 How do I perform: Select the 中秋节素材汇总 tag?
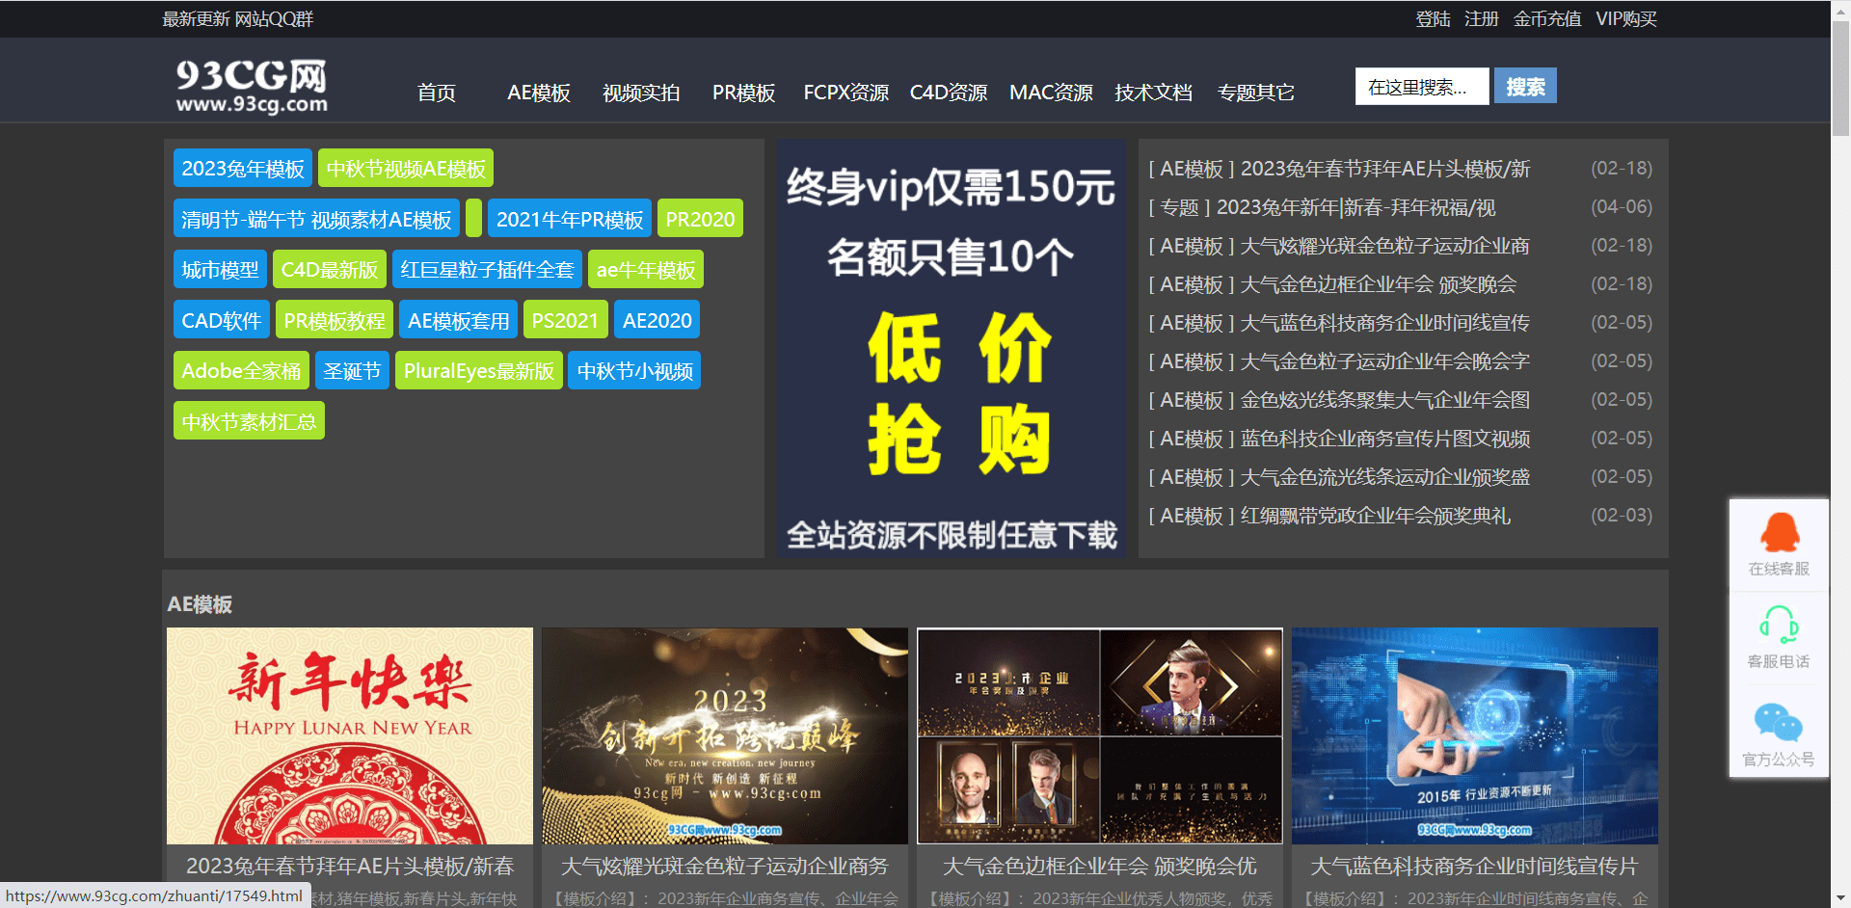pyautogui.click(x=249, y=421)
